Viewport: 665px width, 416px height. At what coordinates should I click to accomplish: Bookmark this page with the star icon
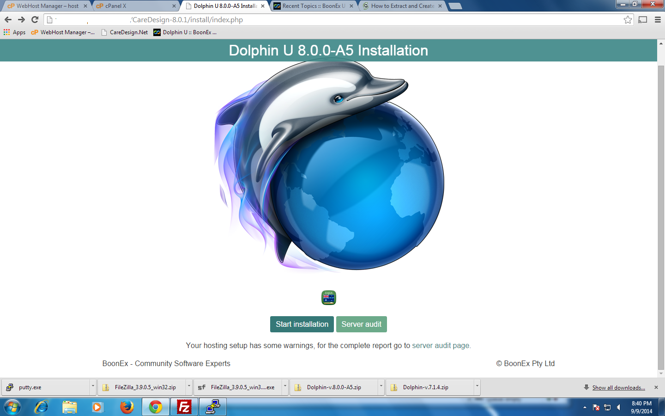[x=628, y=19]
